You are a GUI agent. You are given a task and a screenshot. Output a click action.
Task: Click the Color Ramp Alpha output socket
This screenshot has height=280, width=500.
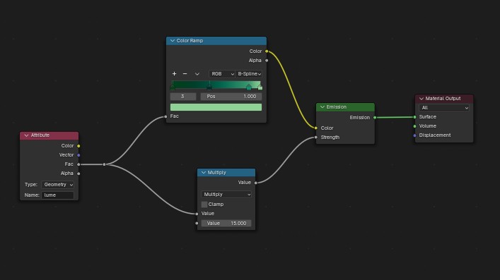click(267, 61)
